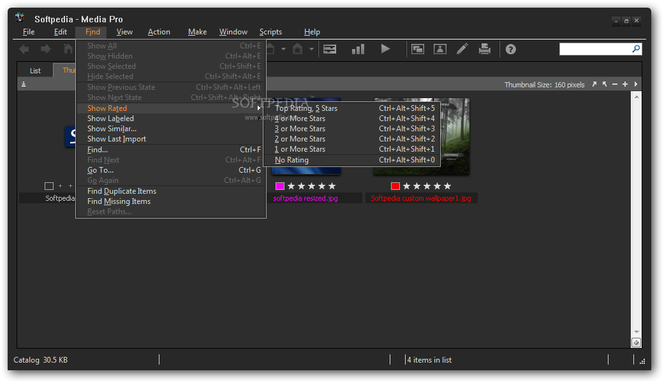Image resolution: width=664 pixels, height=383 pixels.
Task: Increase thumbnail size with the plus icon
Action: (x=625, y=84)
